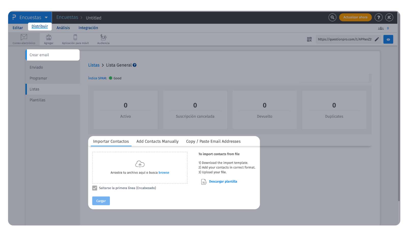Switch to Importar Contactos tab
This screenshot has height=237, width=407.
click(x=111, y=141)
